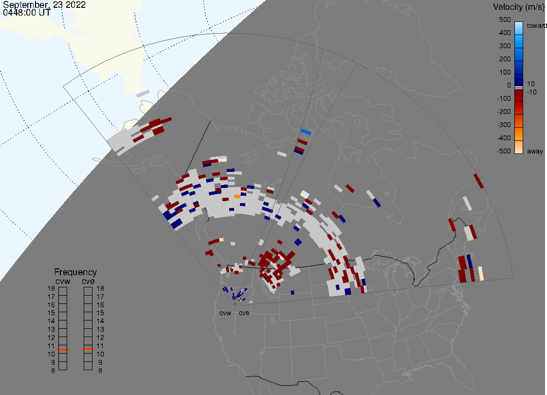This screenshot has height=395, width=547.
Task: Pick the lightest blue swatch atop velocity bar
Action: (x=519, y=27)
